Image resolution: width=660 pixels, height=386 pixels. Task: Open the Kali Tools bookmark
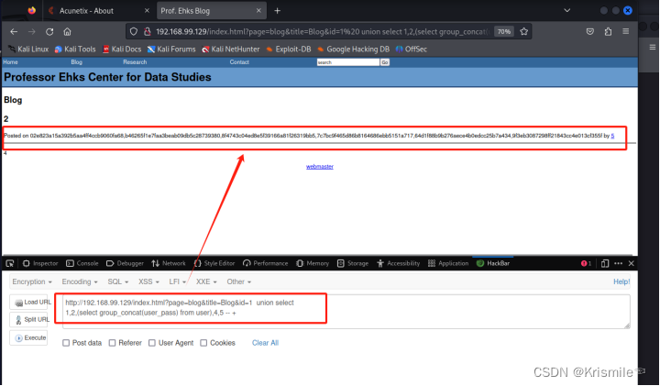click(75, 50)
